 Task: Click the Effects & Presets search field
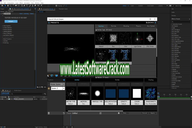coord(181,22)
